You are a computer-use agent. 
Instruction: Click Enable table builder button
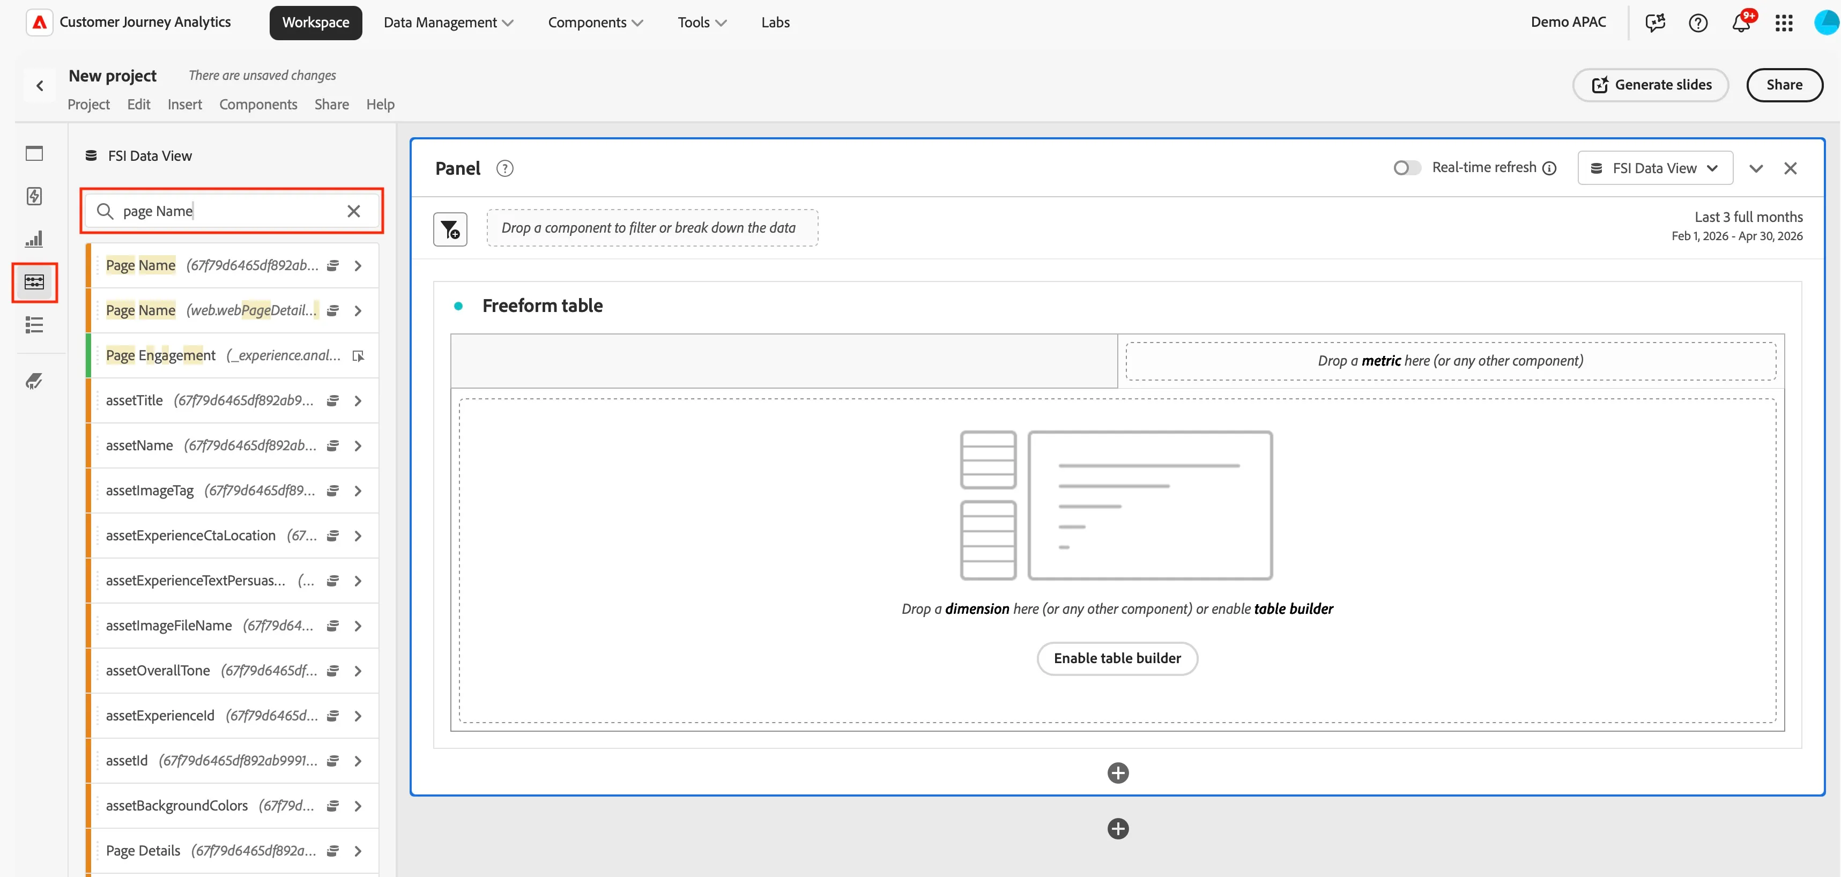click(x=1117, y=658)
